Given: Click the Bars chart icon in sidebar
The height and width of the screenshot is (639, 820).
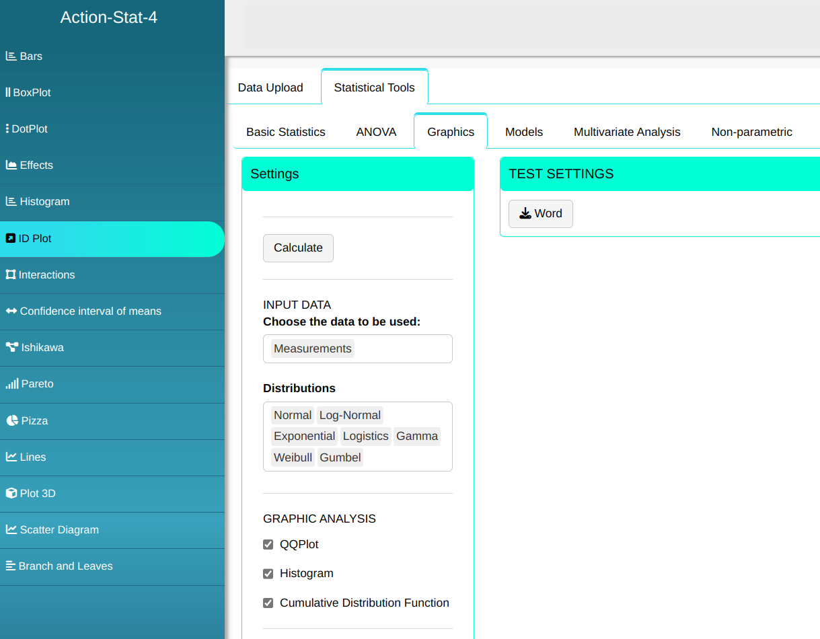Looking at the screenshot, I should [11, 57].
